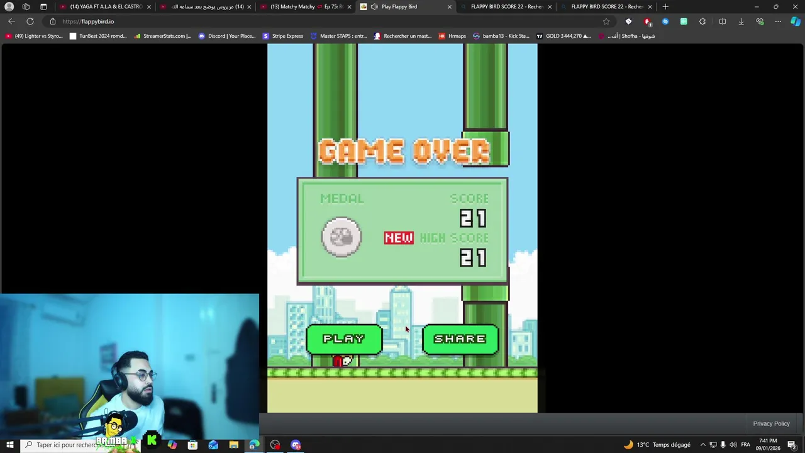Go back to the previous page
The height and width of the screenshot is (453, 805).
11,21
